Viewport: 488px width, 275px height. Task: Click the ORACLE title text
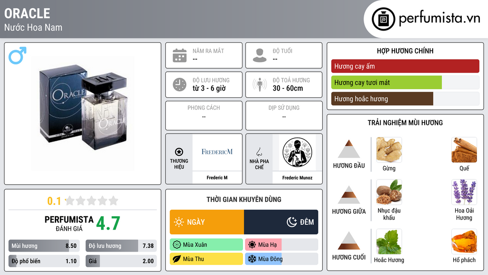[27, 13]
